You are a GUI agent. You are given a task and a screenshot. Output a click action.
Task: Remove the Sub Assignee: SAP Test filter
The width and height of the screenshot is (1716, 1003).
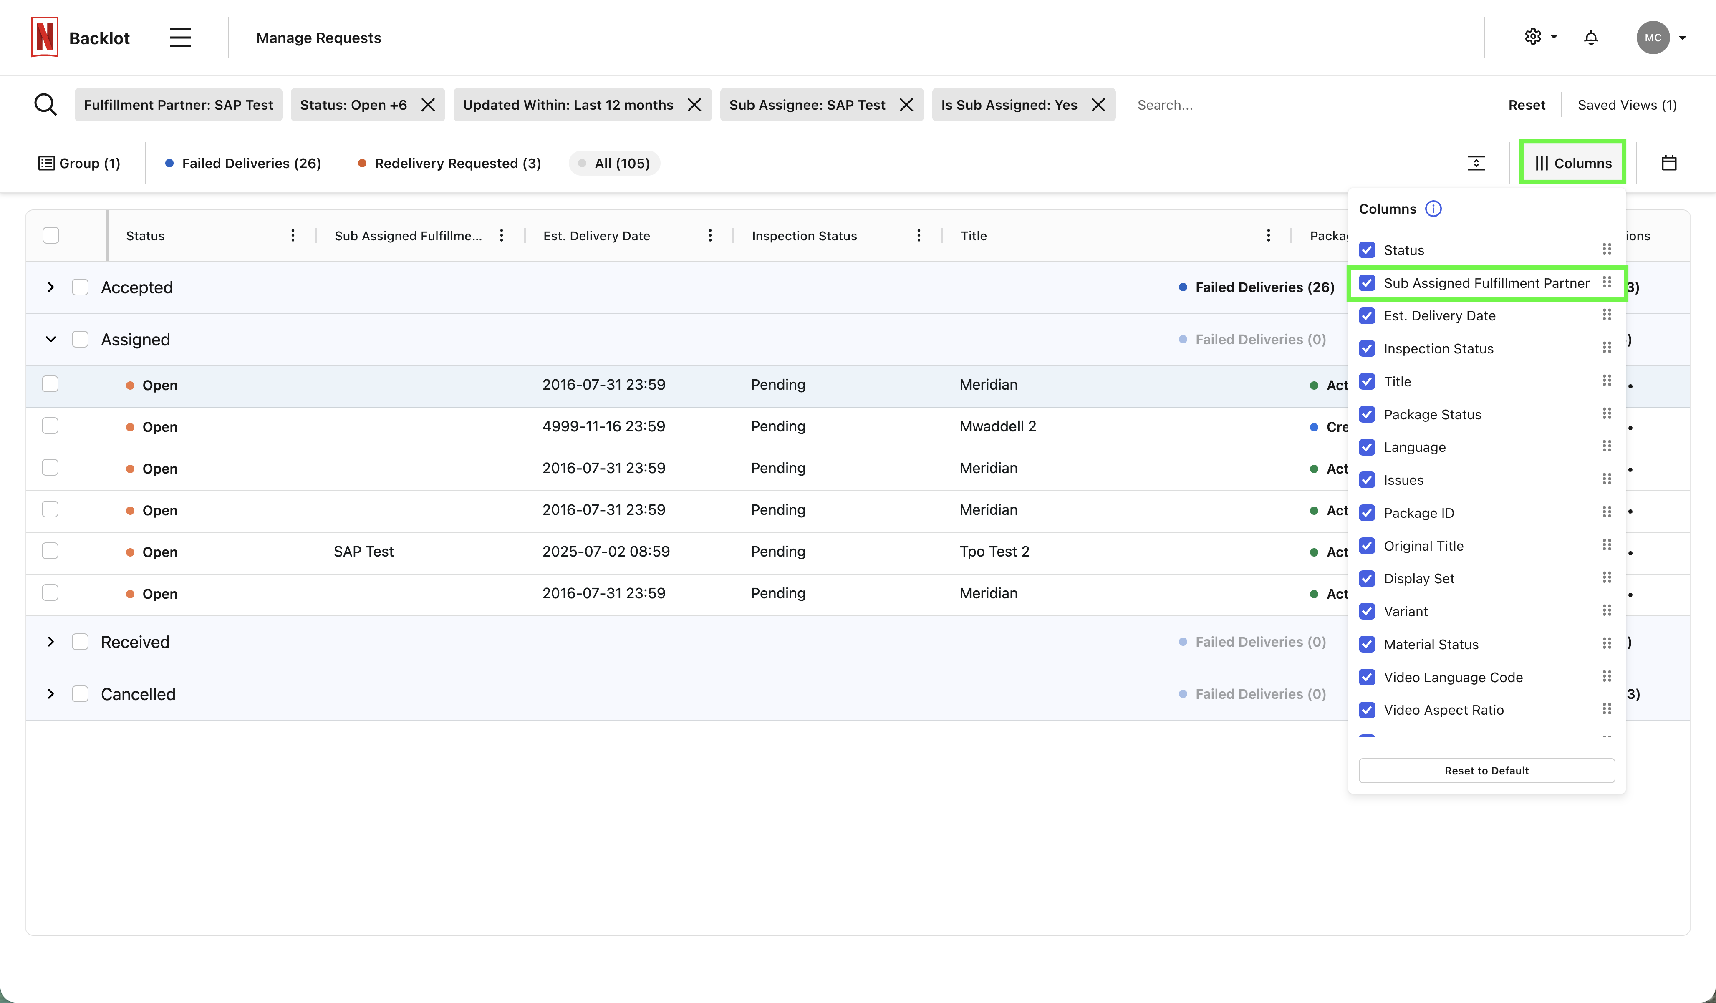tap(906, 105)
